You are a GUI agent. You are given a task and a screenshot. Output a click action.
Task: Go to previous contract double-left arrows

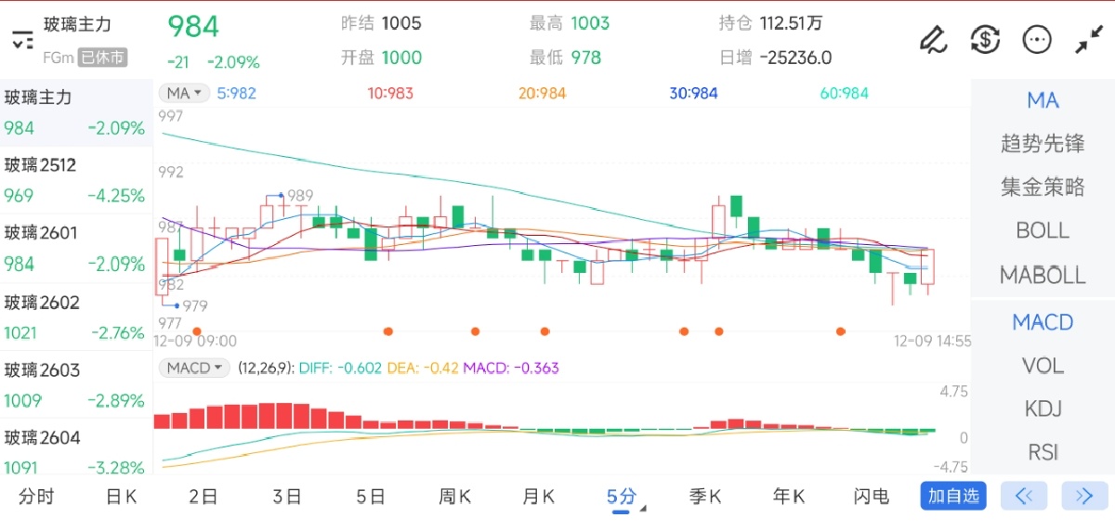(1024, 496)
